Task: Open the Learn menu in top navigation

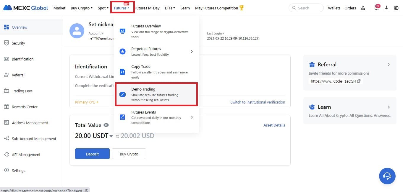Action: 185,8
